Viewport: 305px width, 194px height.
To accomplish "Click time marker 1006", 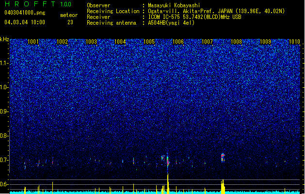I will (x=178, y=42).
